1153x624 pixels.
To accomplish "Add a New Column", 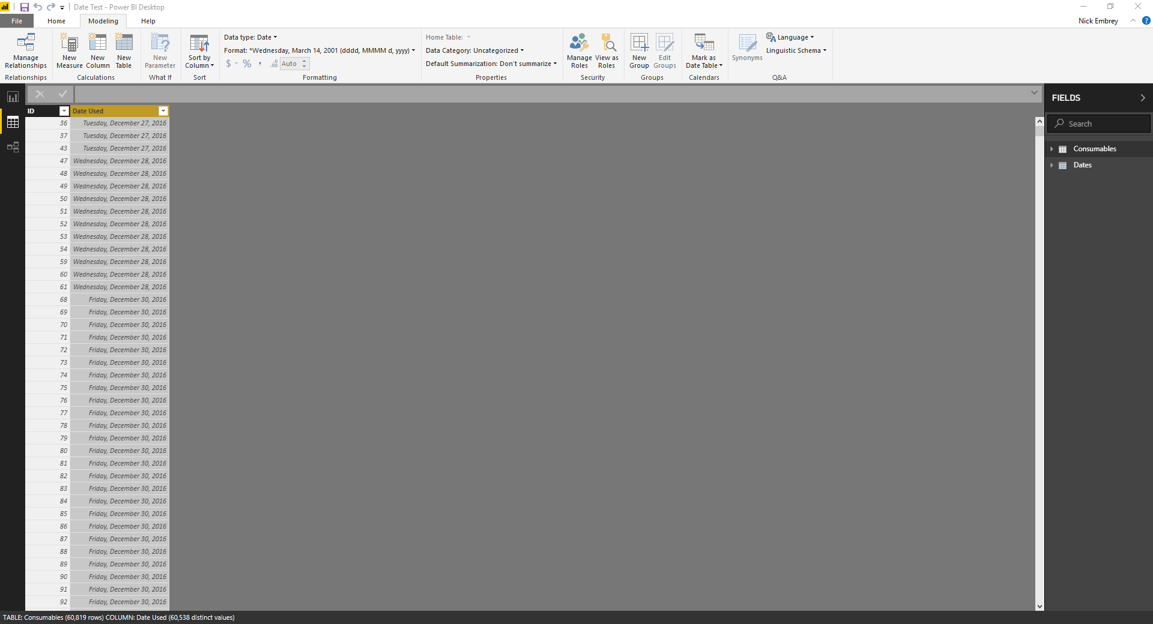I will pyautogui.click(x=97, y=51).
